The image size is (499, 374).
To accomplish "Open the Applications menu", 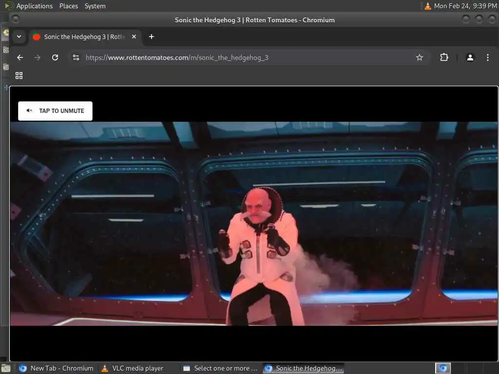I will click(35, 6).
